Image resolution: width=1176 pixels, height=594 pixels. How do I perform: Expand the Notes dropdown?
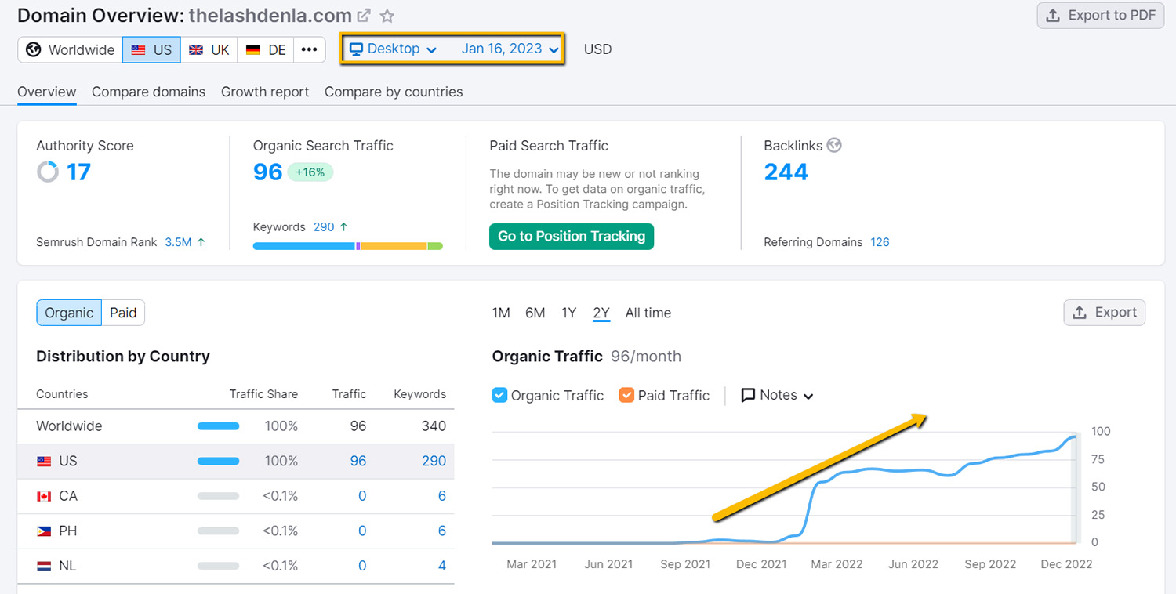tap(778, 395)
